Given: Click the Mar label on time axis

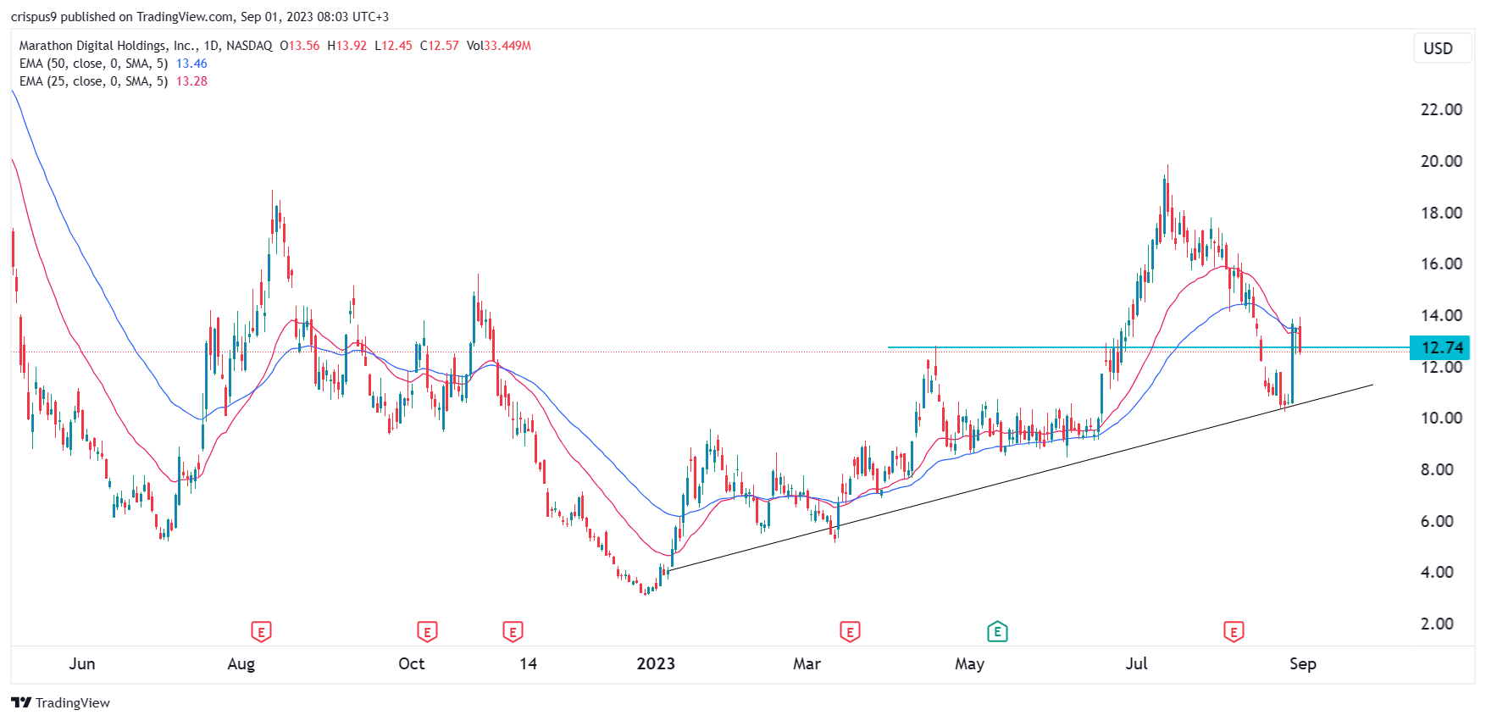Looking at the screenshot, I should coord(807,663).
